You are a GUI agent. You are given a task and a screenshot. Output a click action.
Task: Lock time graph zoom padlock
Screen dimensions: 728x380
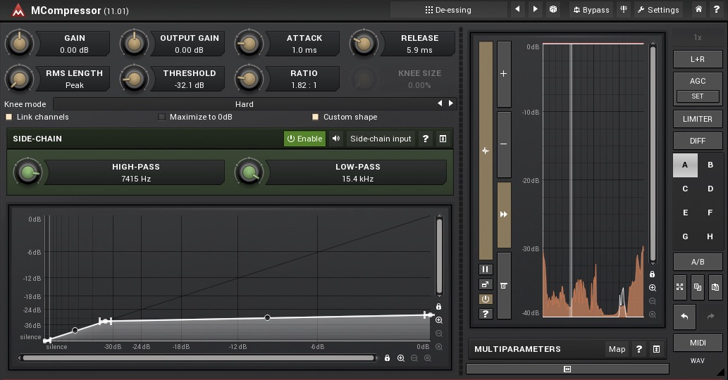(x=653, y=274)
